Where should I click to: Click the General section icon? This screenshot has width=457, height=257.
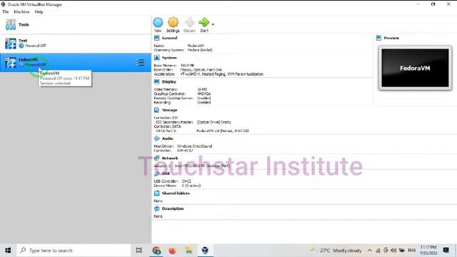point(157,38)
